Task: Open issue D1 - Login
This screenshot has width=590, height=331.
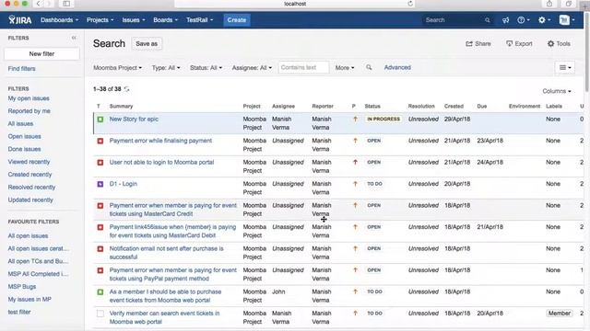Action: pyautogui.click(x=123, y=184)
